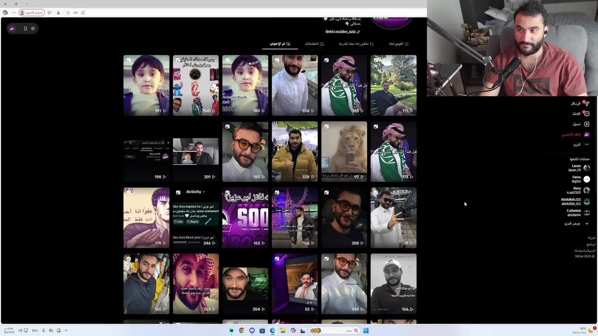The width and height of the screenshot is (598, 336).
Task: Open Microsoft Edge from the taskbar
Action: click(272, 330)
